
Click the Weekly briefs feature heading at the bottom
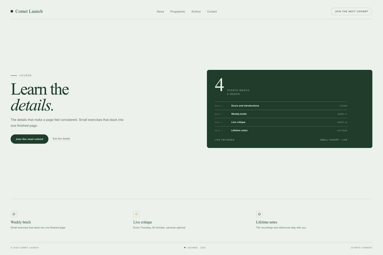pos(21,222)
